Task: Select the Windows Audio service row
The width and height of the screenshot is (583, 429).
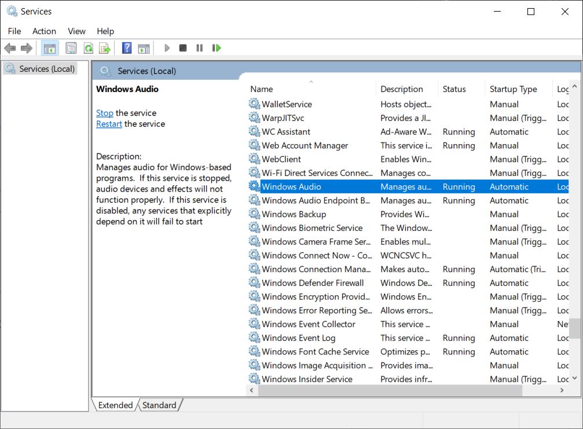Action: [x=408, y=186]
